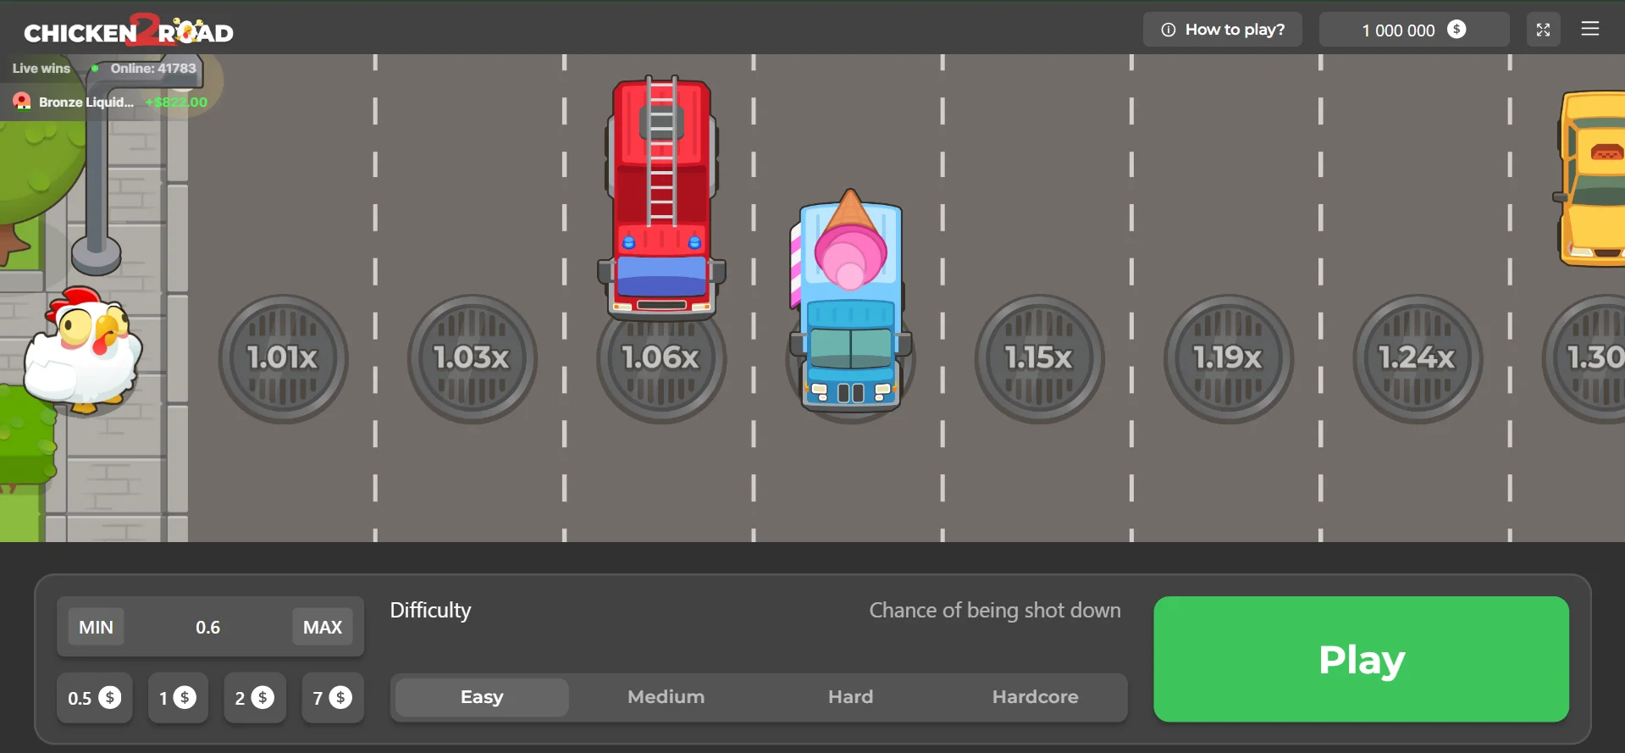The width and height of the screenshot is (1625, 753).
Task: Start the game with the Play button
Action: (1362, 659)
